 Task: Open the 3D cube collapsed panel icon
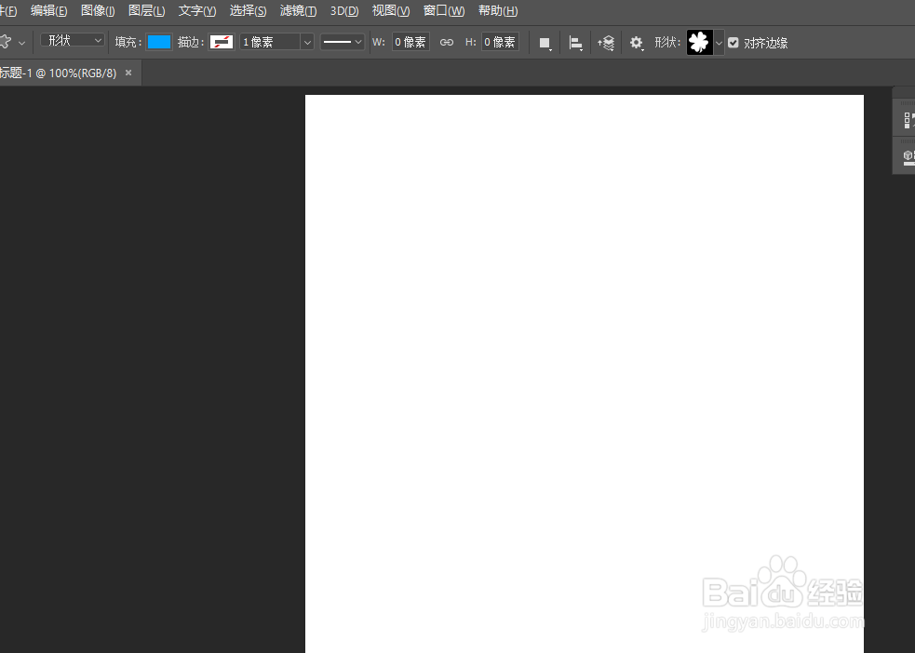(908, 156)
